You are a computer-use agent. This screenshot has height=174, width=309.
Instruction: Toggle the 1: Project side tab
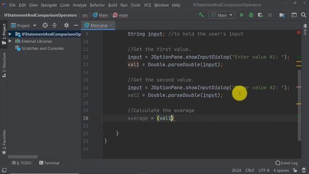[4, 34]
